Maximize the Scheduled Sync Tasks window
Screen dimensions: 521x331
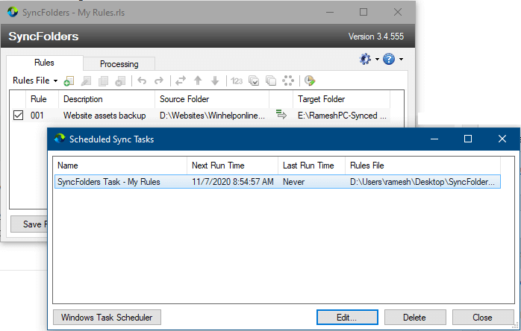[x=468, y=139]
